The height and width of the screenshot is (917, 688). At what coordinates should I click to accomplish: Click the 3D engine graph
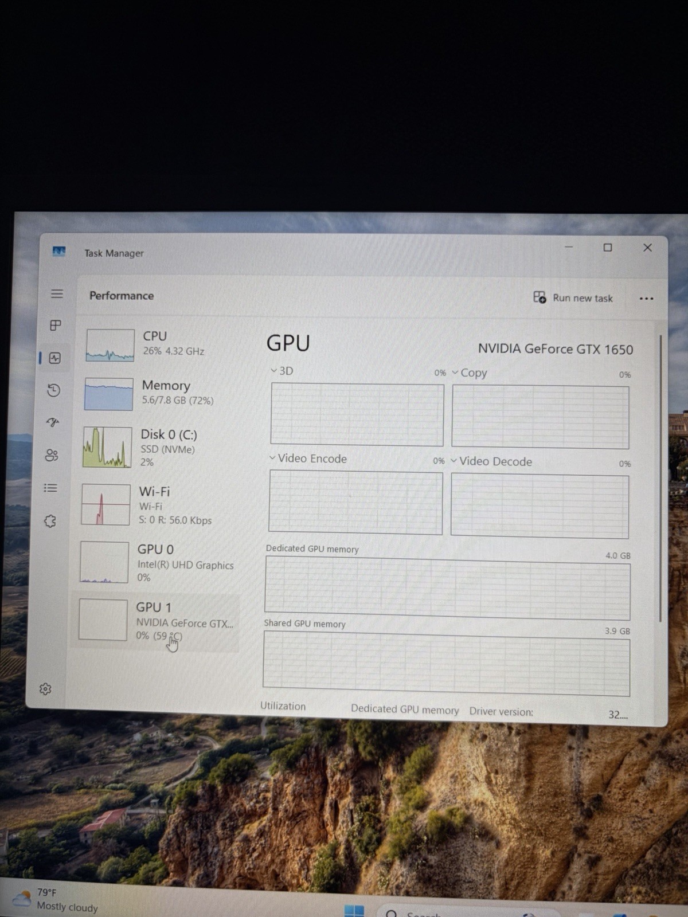coord(357,414)
